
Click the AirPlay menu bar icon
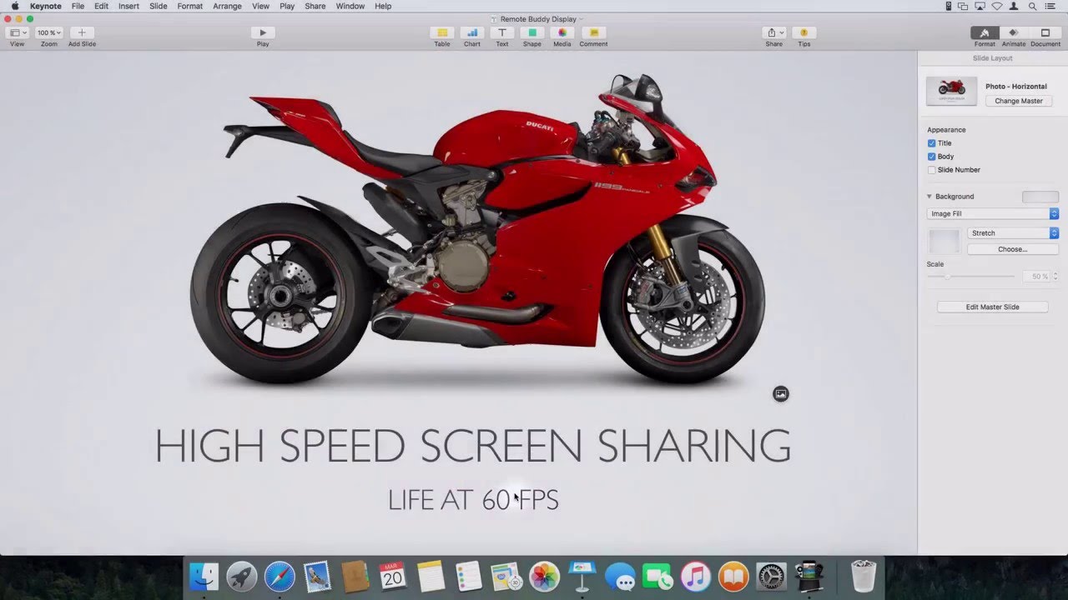coord(979,6)
